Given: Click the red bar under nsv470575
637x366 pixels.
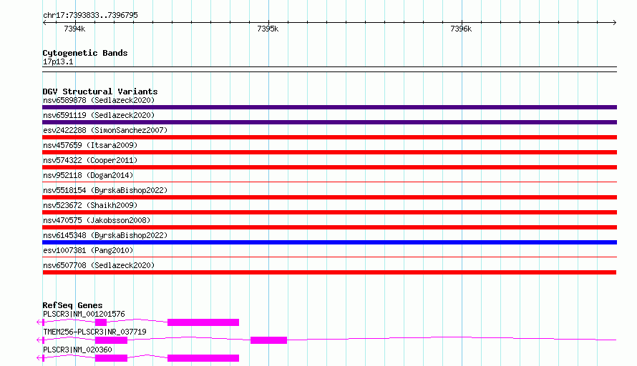Looking at the screenshot, I should click(329, 227).
